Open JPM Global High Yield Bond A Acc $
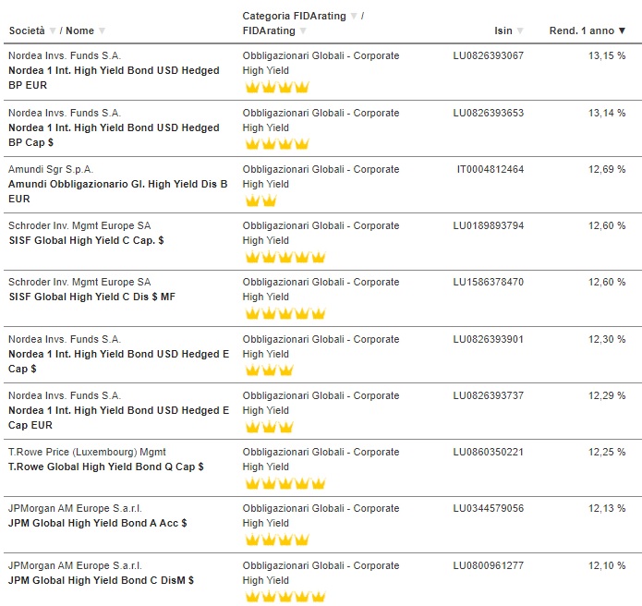The width and height of the screenshot is (642, 606). 97,523
